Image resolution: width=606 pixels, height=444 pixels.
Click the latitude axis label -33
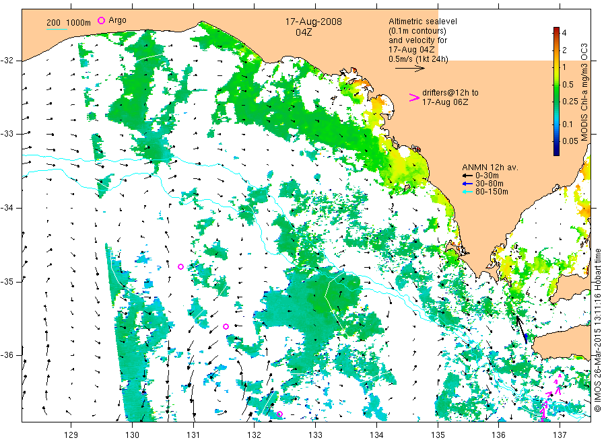point(7,135)
